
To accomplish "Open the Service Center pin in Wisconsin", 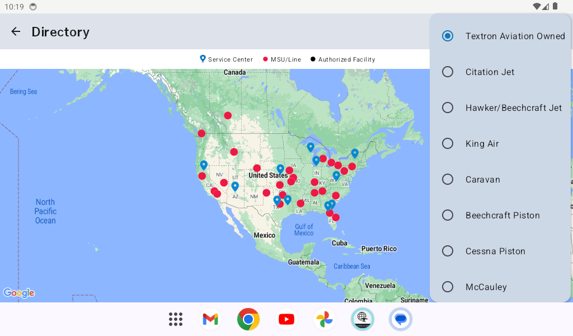I will [x=310, y=147].
